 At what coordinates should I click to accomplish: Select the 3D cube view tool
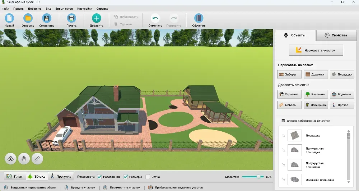pyautogui.click(x=10, y=158)
